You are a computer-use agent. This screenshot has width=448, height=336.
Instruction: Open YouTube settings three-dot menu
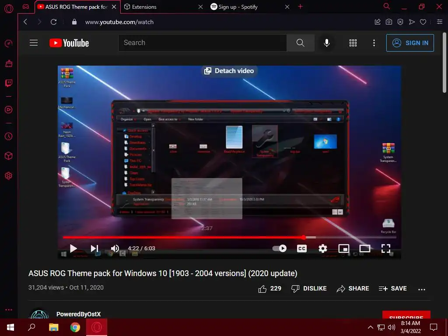pos(374,43)
